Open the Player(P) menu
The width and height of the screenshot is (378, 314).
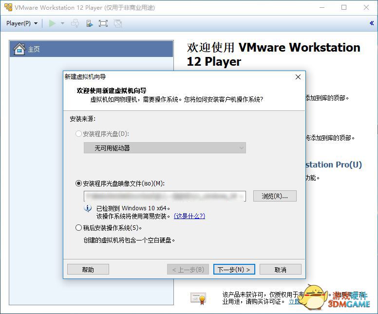pyautogui.click(x=22, y=23)
